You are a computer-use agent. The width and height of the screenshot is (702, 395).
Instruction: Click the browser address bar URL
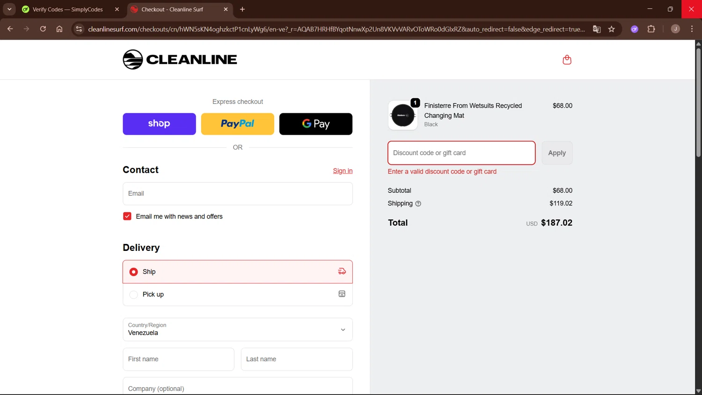[336, 29]
